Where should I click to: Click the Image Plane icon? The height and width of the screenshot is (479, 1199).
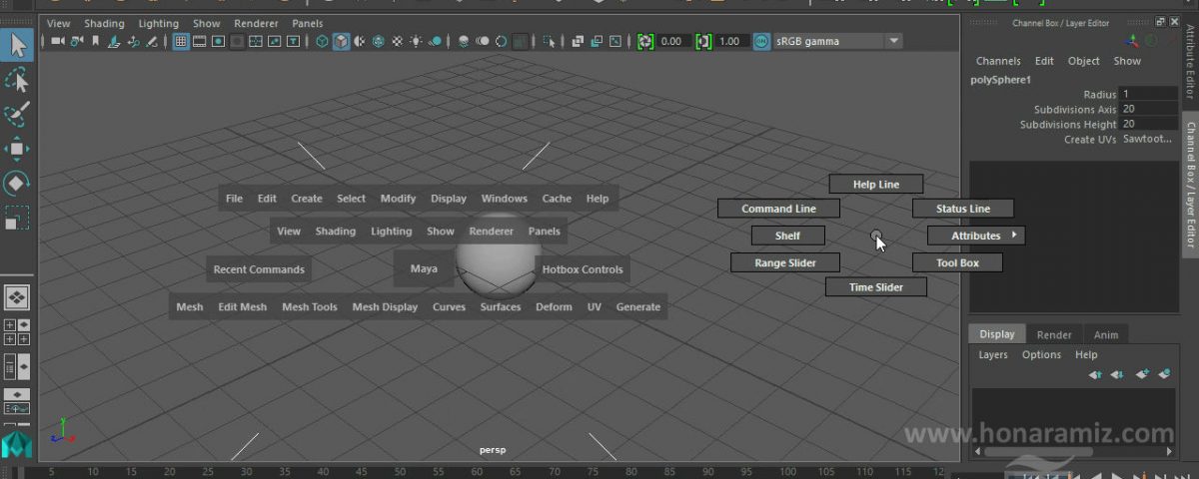114,41
